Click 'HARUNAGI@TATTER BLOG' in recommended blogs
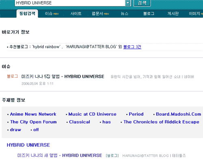The height and width of the screenshot is (160, 203). (91, 47)
